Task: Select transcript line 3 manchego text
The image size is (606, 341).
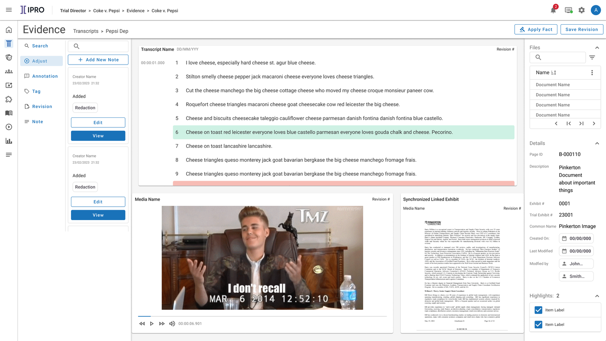Action: (309, 91)
